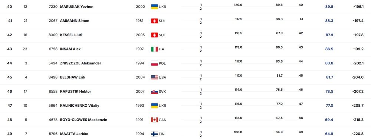Click the Swiss flag next to AMMANN Simon

(x=154, y=21)
